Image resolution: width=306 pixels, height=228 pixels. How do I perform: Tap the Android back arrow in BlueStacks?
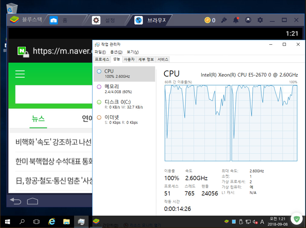[x=15, y=201]
